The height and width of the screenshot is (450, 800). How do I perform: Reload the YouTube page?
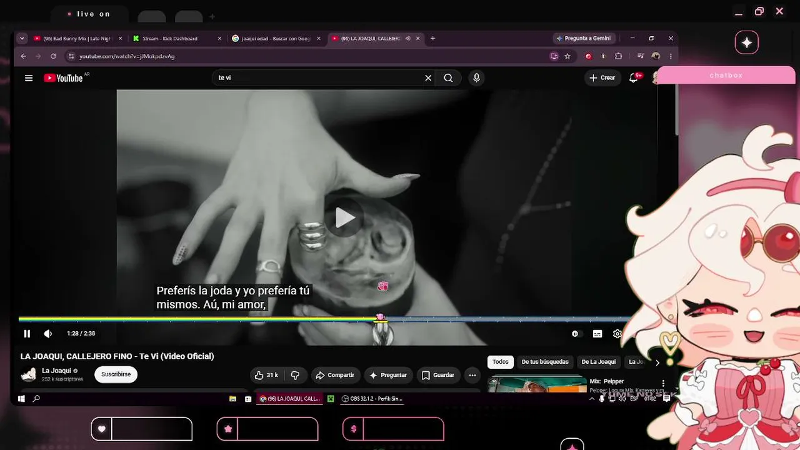[x=53, y=56]
